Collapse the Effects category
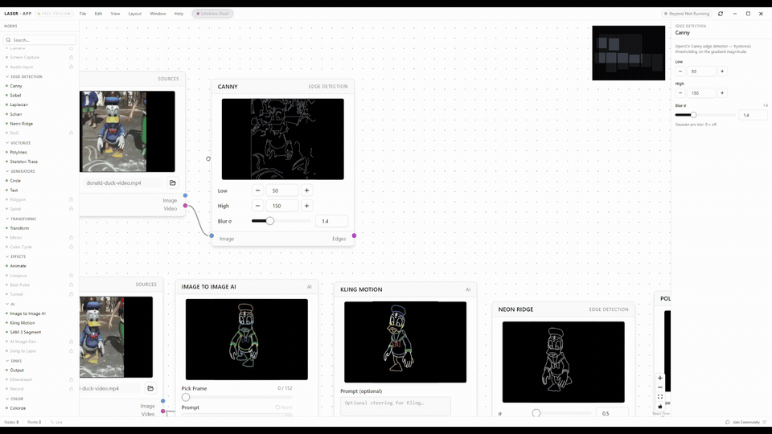The height and width of the screenshot is (434, 772). click(16, 256)
